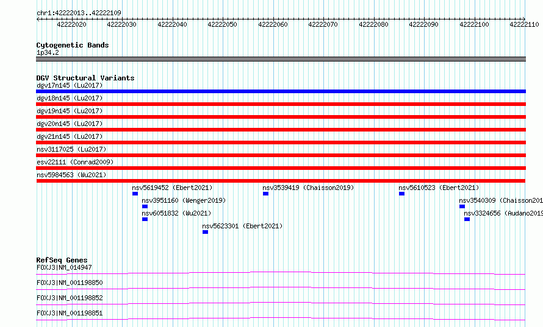Open the dgv18n145 (Lu2017) variant label
543x327 pixels.
(70, 98)
